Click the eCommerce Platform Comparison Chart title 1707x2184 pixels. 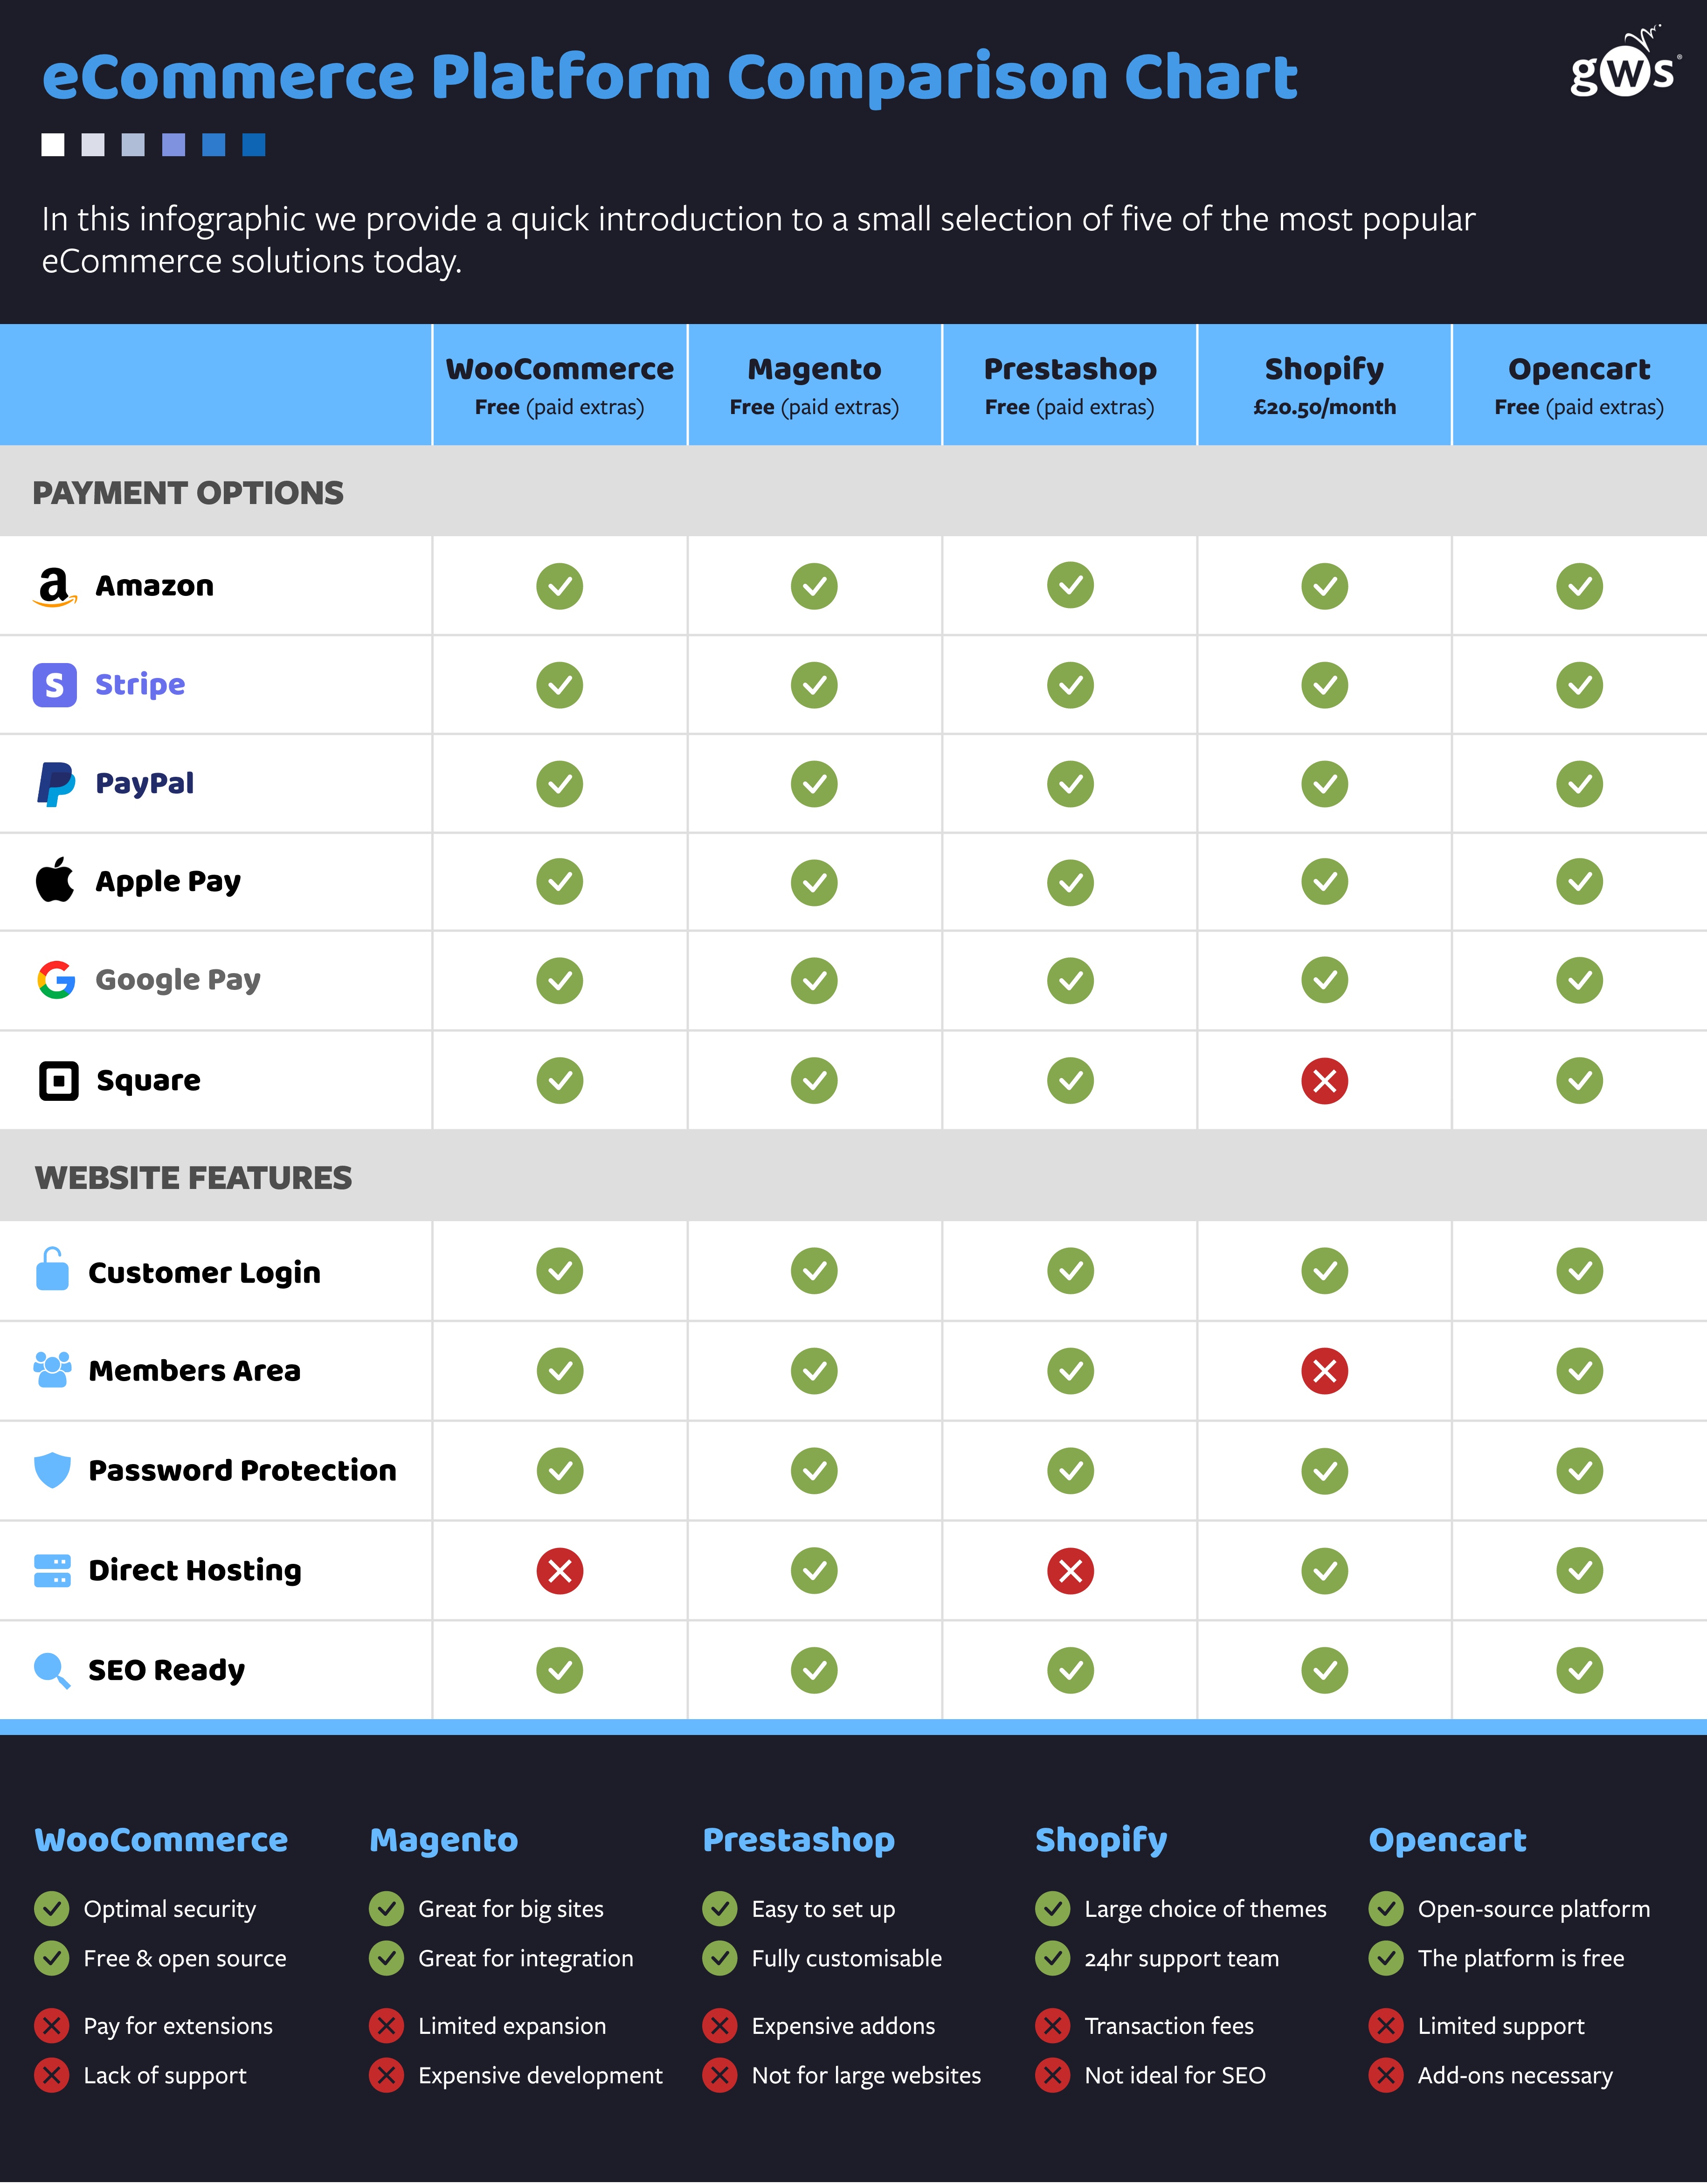click(x=670, y=77)
